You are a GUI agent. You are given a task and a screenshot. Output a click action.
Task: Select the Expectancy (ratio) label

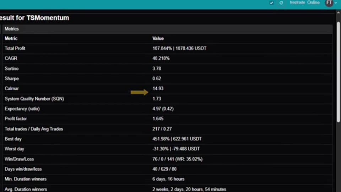pyautogui.click(x=22, y=109)
